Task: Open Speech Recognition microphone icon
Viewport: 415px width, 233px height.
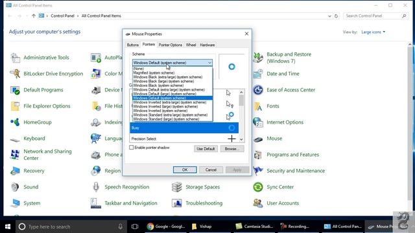Action: click(96, 187)
